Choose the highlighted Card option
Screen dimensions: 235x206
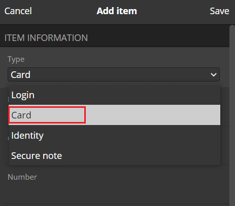[x=114, y=115]
